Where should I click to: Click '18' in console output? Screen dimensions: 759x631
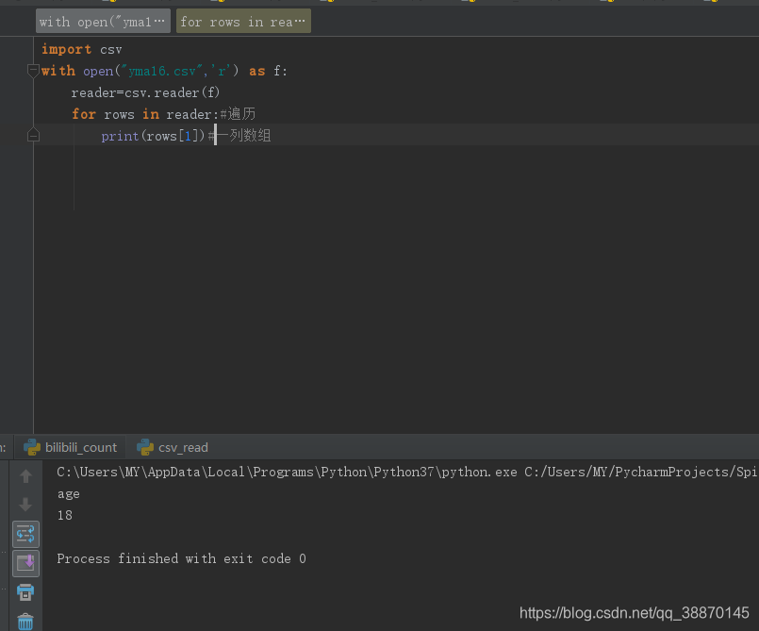click(65, 515)
